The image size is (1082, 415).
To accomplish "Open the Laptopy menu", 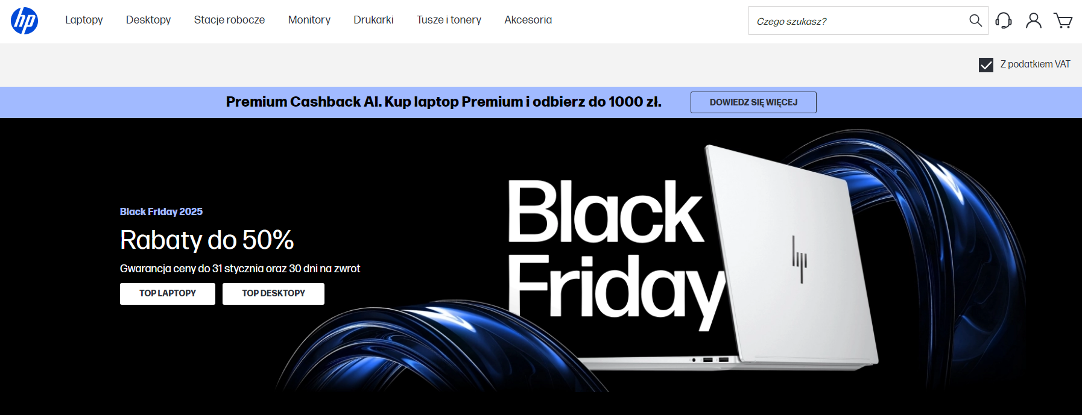I will click(x=84, y=20).
